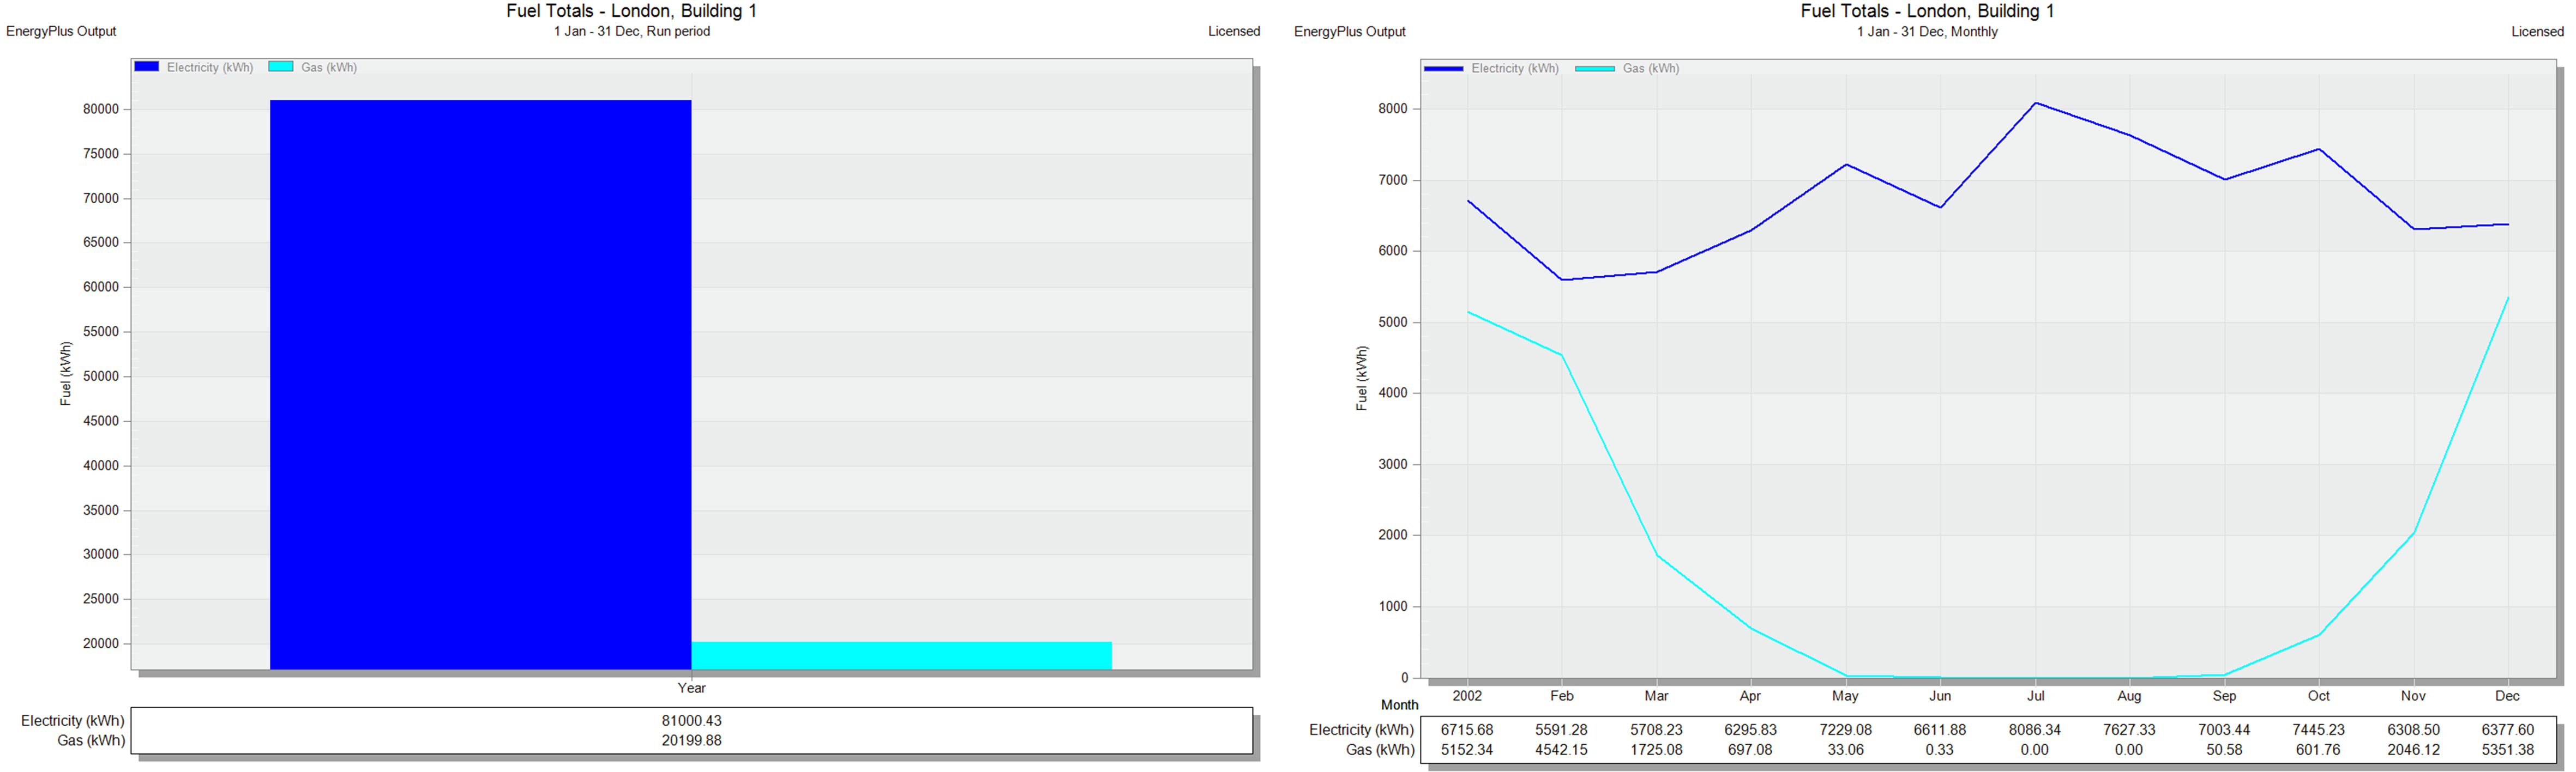Click the April electricity value 6295.83
Viewport: 2576px width, 772px height.
pyautogui.click(x=1750, y=730)
